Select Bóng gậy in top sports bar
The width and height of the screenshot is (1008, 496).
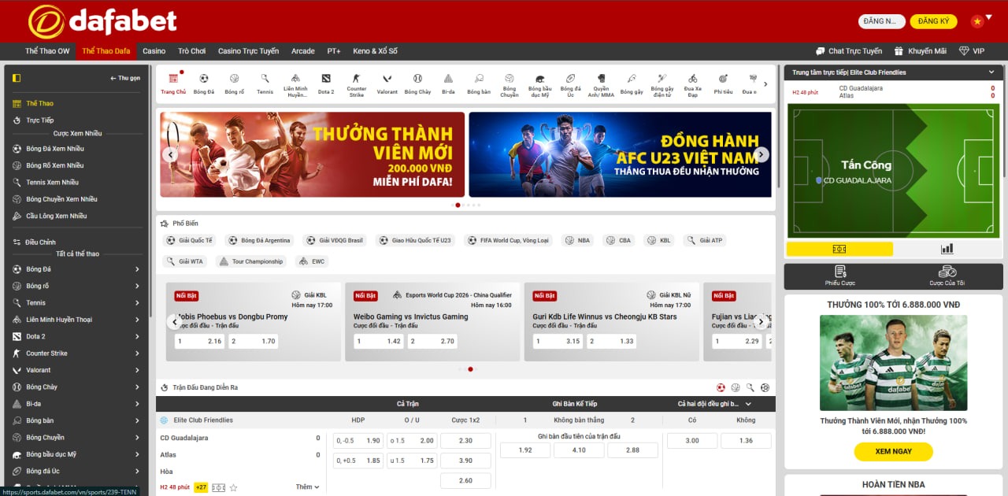tap(632, 83)
